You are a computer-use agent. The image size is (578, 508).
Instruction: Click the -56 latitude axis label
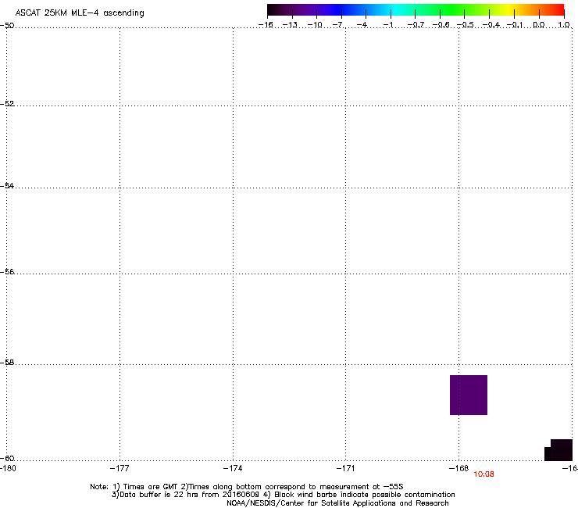(x=7, y=272)
